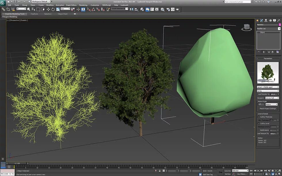Toggle Auto Key animation mode
The width and height of the screenshot is (282, 176).
click(x=227, y=171)
